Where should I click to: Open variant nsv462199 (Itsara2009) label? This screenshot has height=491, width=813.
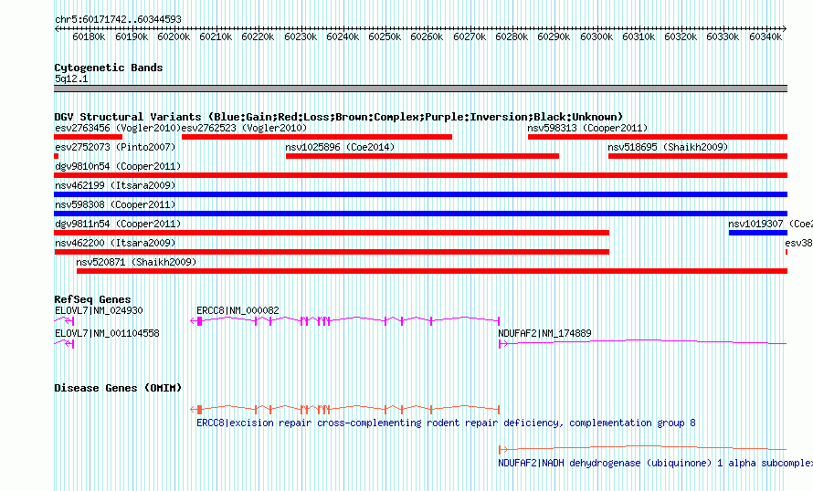pyautogui.click(x=115, y=185)
